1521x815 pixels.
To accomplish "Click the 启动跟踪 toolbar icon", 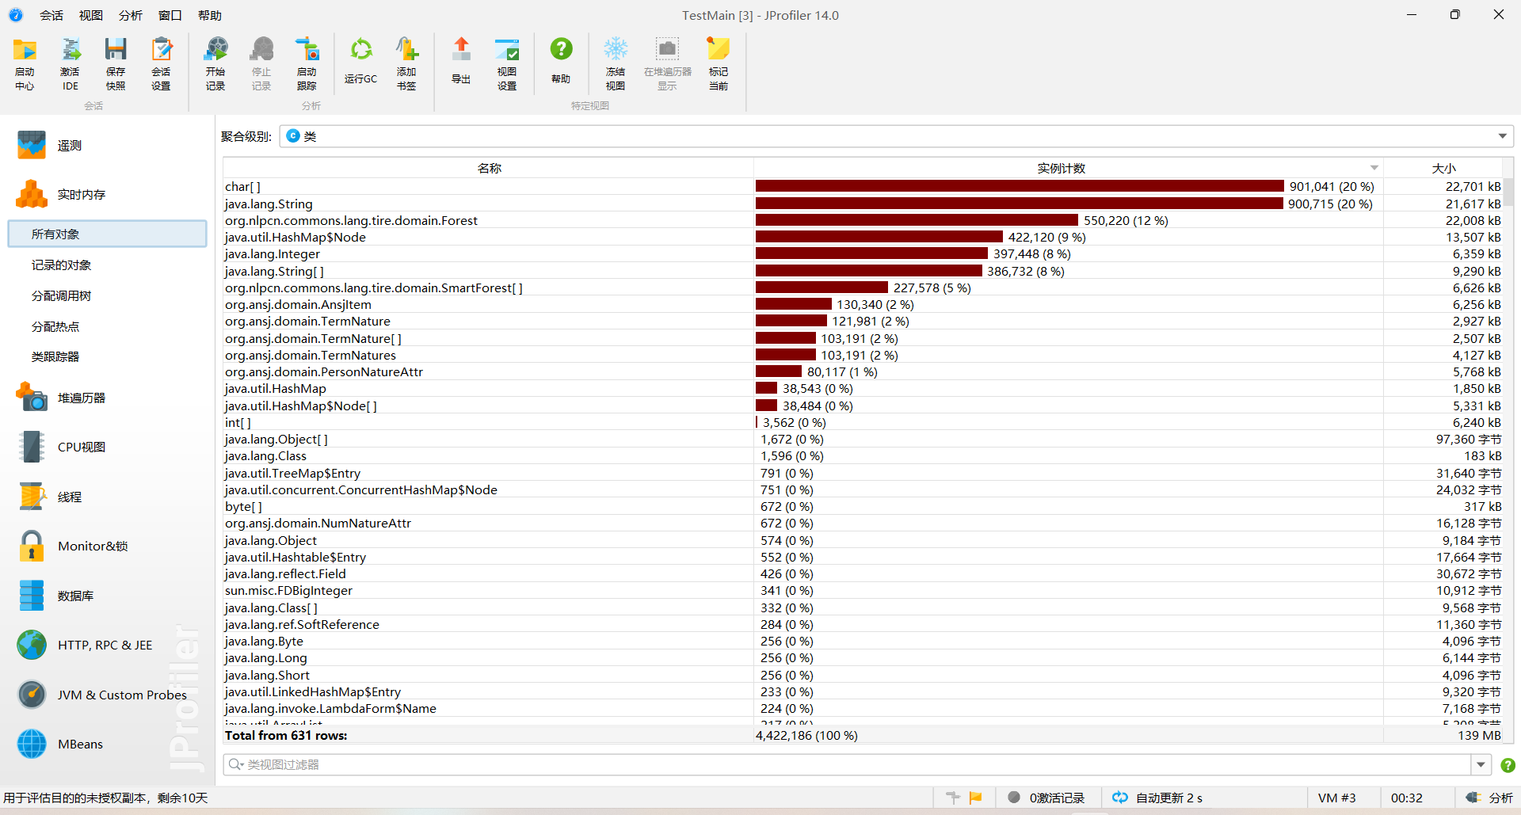I will (x=307, y=63).
